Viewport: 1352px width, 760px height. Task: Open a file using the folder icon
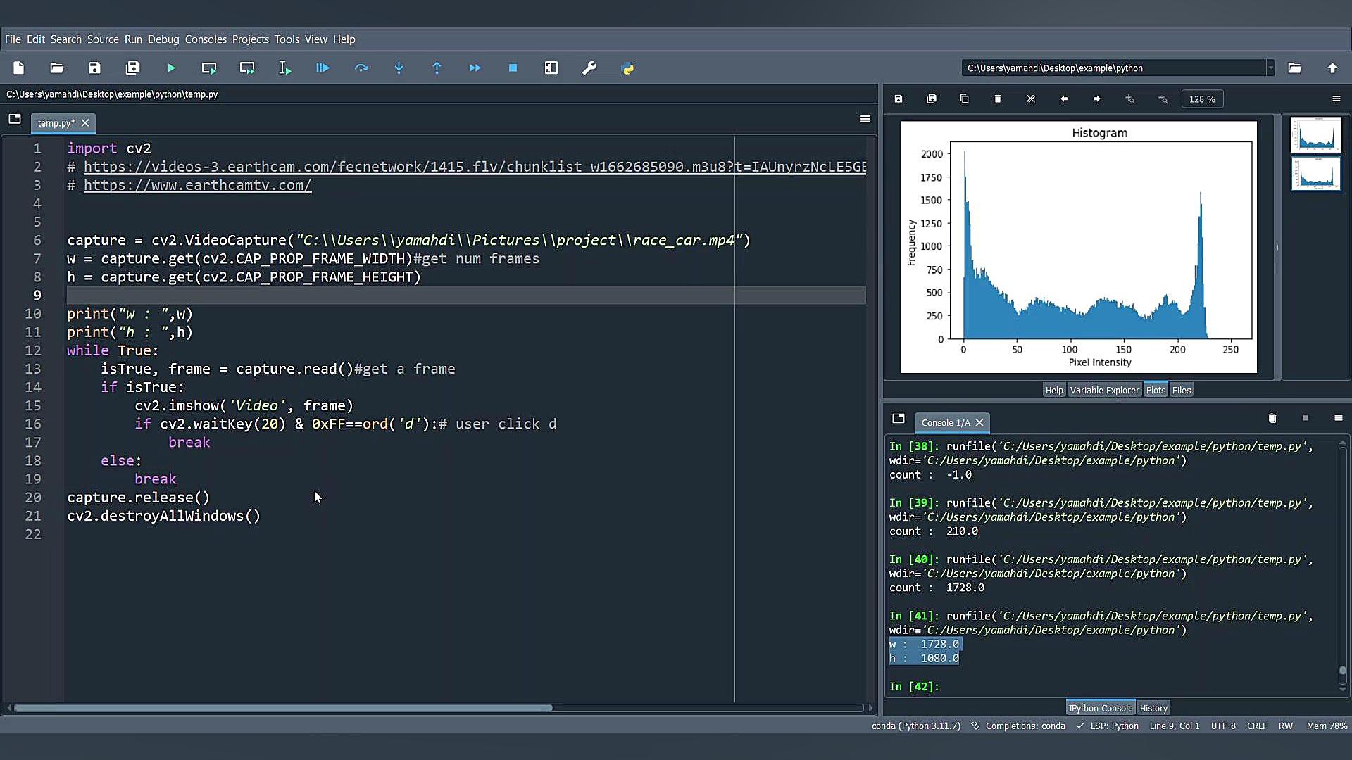click(57, 68)
